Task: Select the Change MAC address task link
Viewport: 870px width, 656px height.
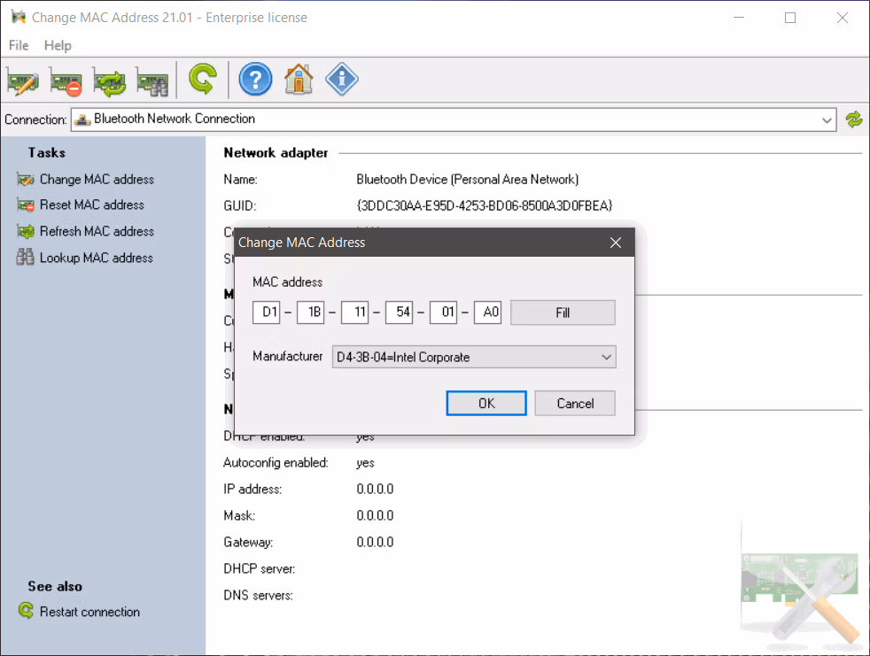Action: point(97,180)
